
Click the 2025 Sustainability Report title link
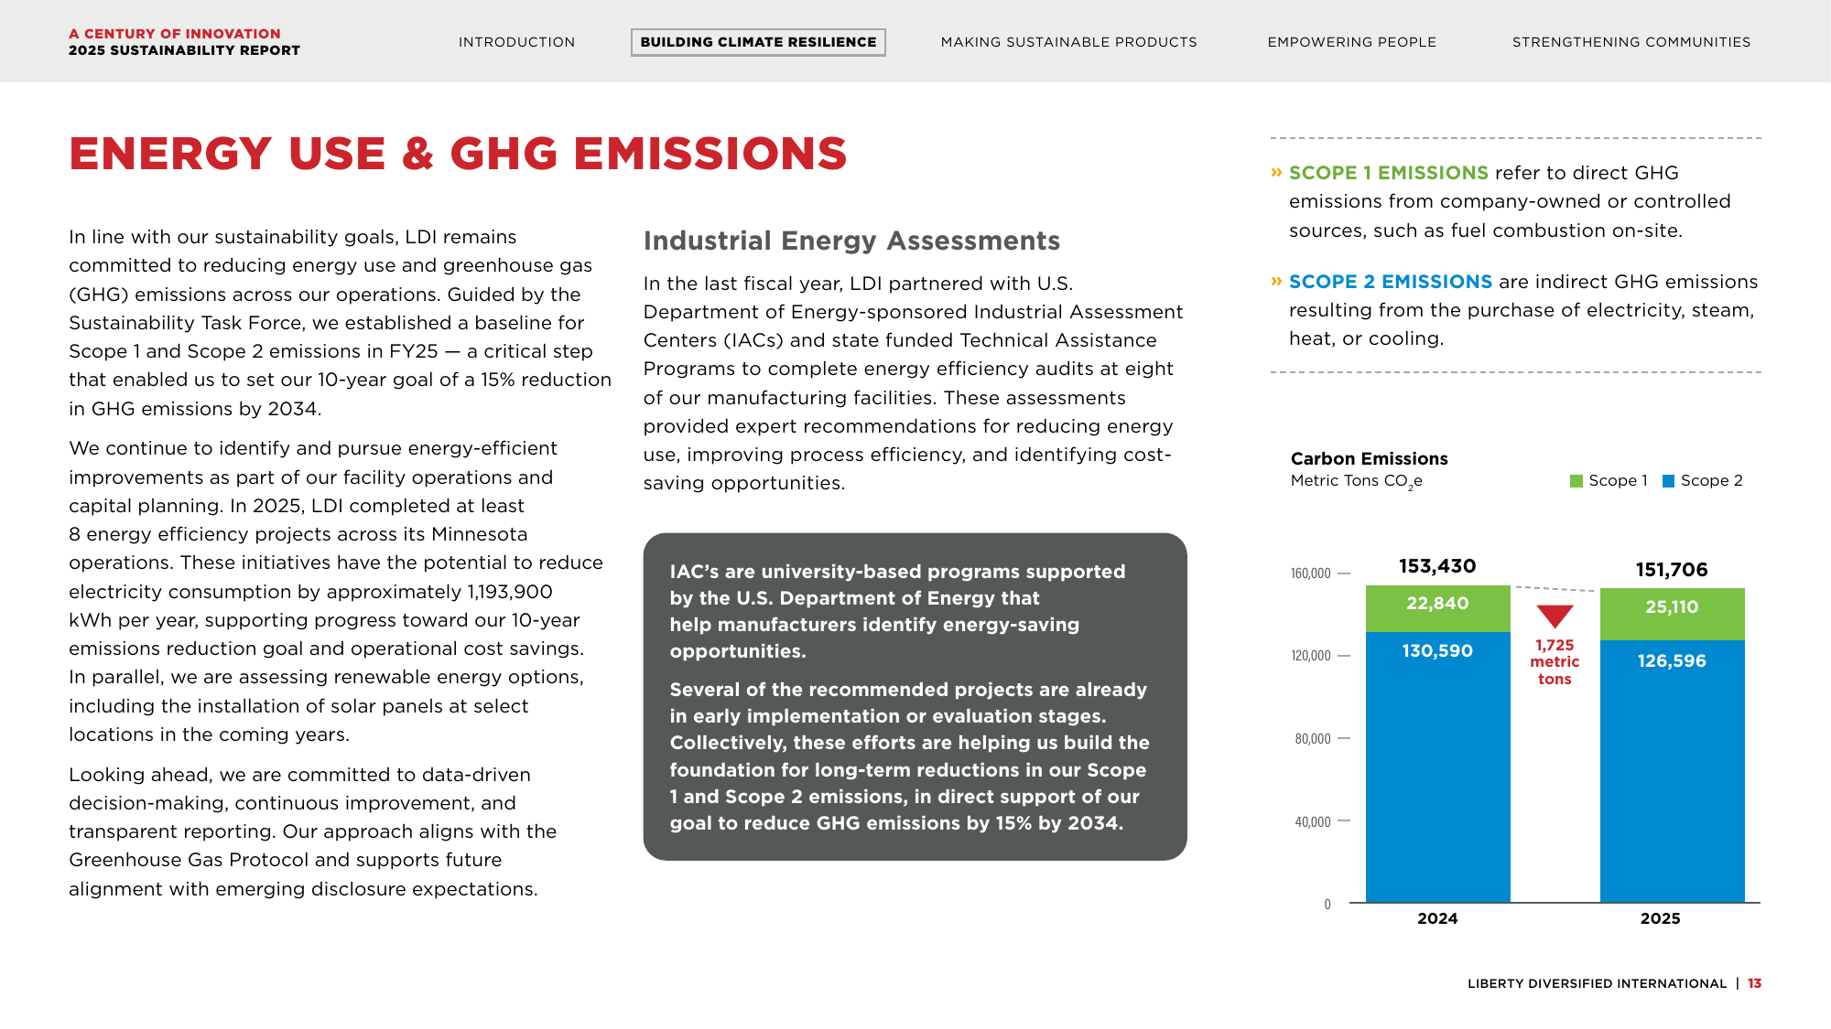[184, 50]
